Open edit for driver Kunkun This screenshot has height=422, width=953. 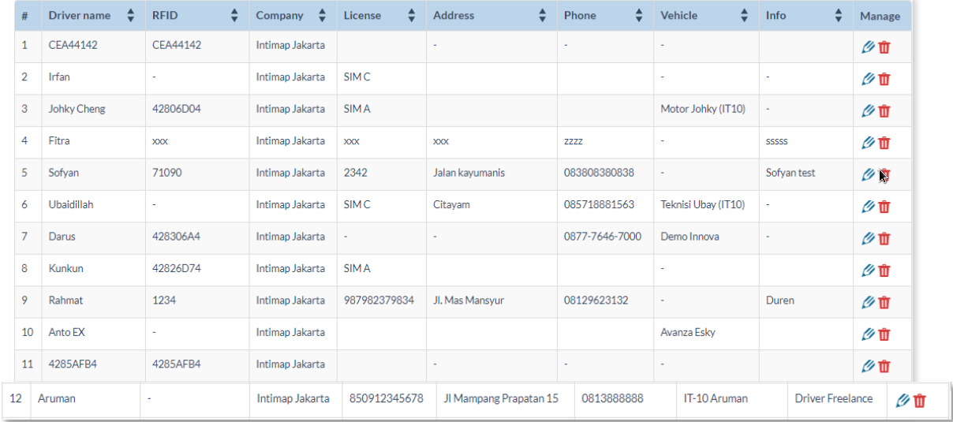pos(869,271)
